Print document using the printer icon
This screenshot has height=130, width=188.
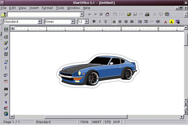147,14
